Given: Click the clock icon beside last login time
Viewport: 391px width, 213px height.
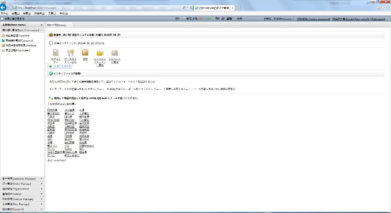Looking at the screenshot, I should 51,43.
